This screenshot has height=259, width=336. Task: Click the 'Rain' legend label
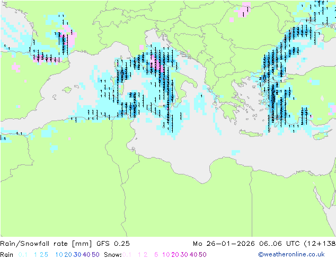(7, 255)
